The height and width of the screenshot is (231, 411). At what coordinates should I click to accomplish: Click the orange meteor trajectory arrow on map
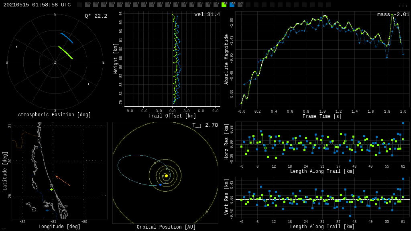pos(63,181)
